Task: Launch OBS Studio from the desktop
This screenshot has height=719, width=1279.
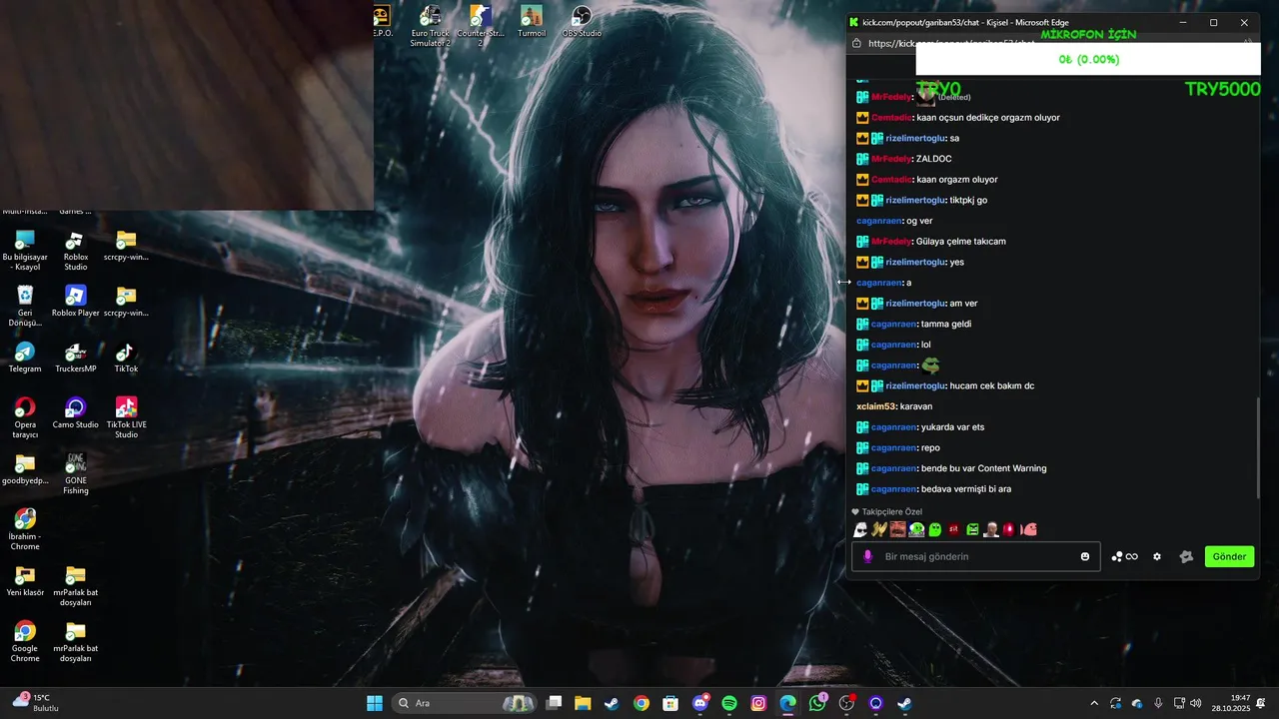Action: 582,21
